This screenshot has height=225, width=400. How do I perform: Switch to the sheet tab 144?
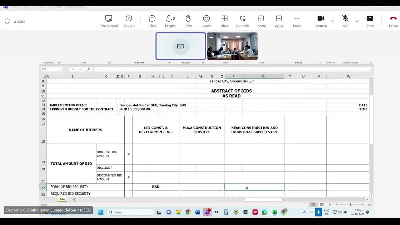point(62,199)
